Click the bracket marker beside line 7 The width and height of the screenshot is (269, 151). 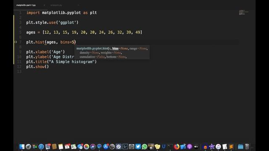16,42
